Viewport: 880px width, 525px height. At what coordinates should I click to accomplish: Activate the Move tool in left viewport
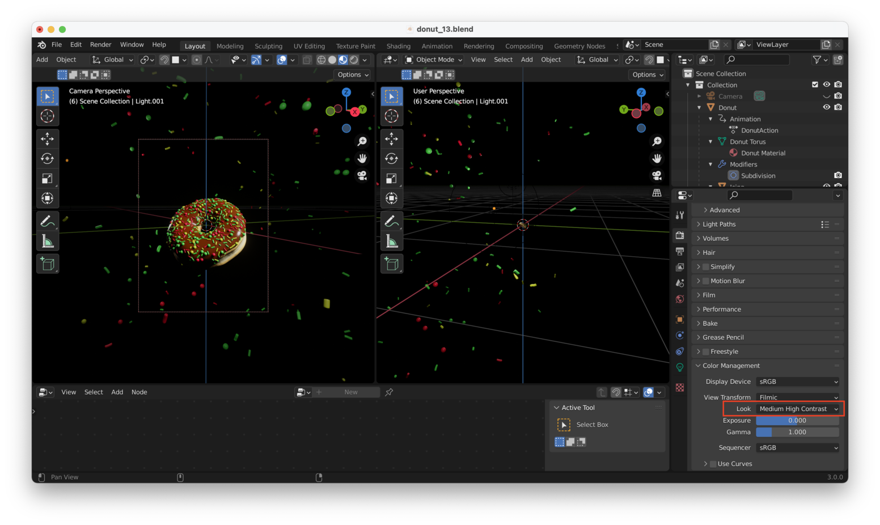click(x=48, y=138)
